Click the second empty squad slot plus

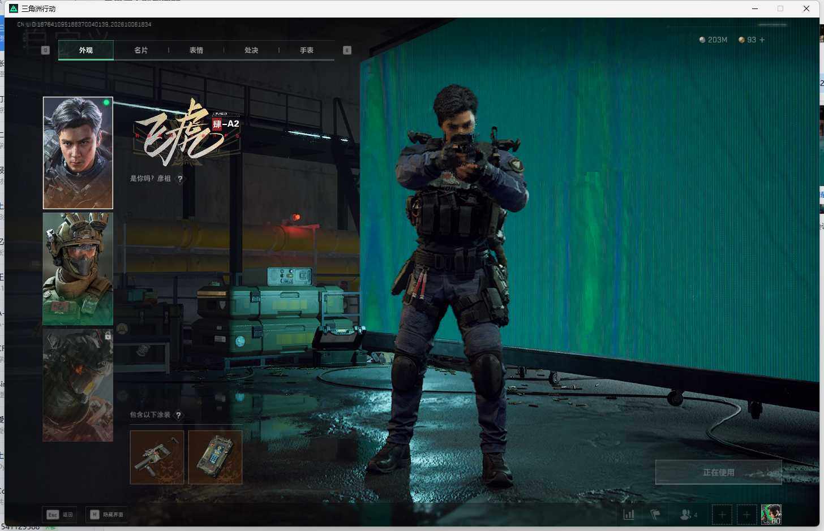[746, 515]
